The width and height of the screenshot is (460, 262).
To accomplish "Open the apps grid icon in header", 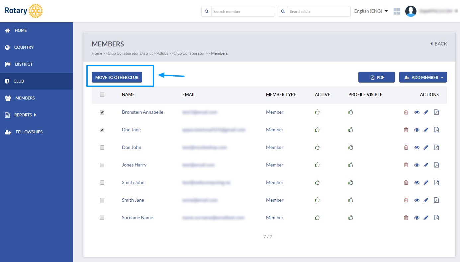I will [x=397, y=11].
